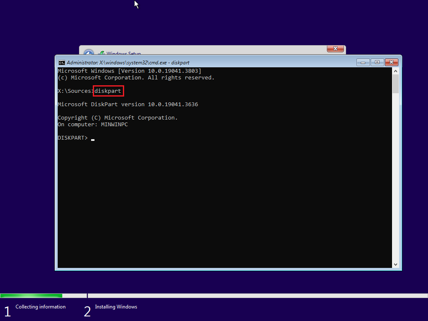Click the 'Installing Windows' step label
The height and width of the screenshot is (321, 428).
point(116,307)
